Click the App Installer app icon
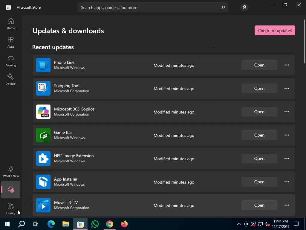The image size is (306, 230). [43, 182]
